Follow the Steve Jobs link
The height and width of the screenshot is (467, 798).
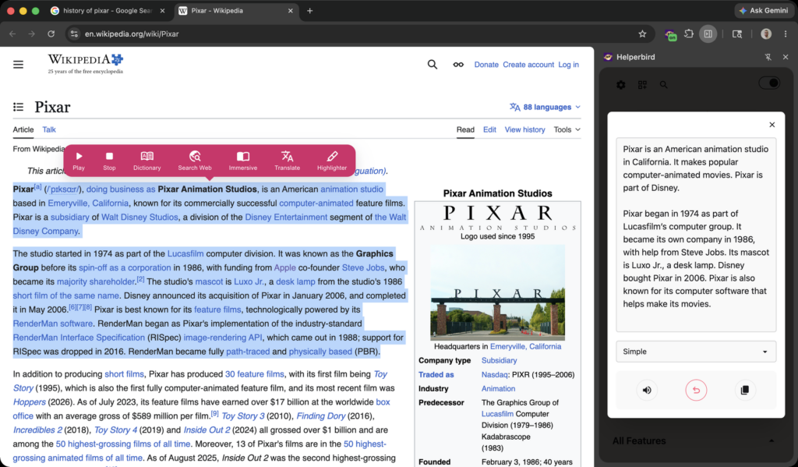[363, 268]
